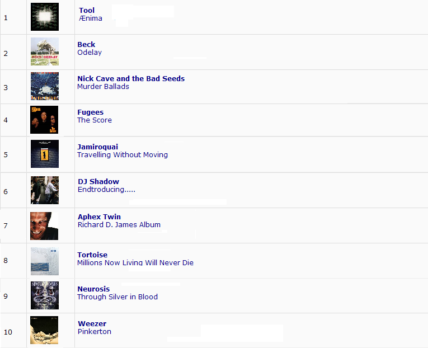Click rank number 1 beside Tool
428x348 pixels.
pyautogui.click(x=6, y=18)
